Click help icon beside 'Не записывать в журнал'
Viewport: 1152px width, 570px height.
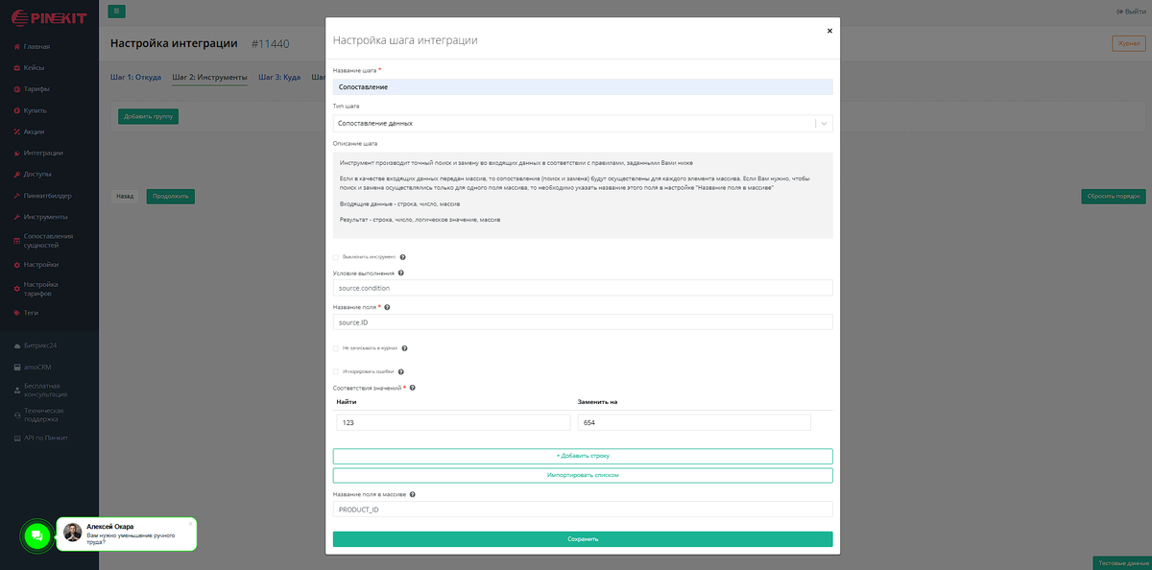(405, 348)
